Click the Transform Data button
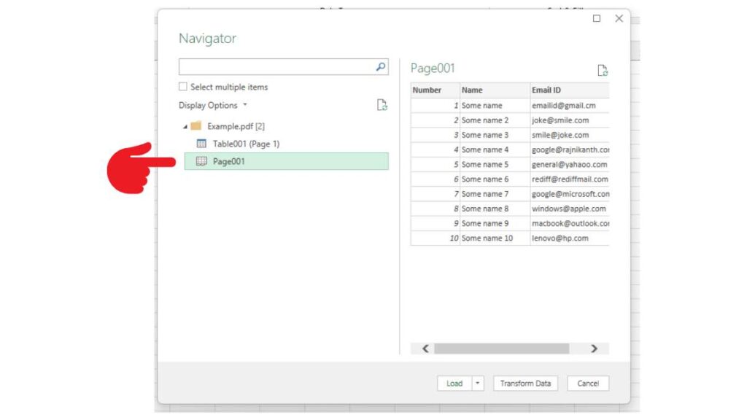747x420 pixels. coord(525,383)
